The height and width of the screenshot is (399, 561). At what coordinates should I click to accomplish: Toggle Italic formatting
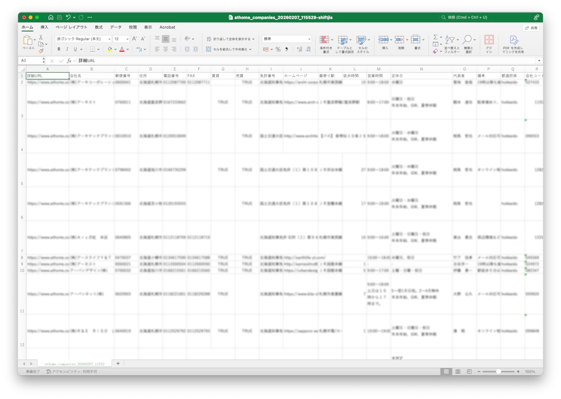67,49
